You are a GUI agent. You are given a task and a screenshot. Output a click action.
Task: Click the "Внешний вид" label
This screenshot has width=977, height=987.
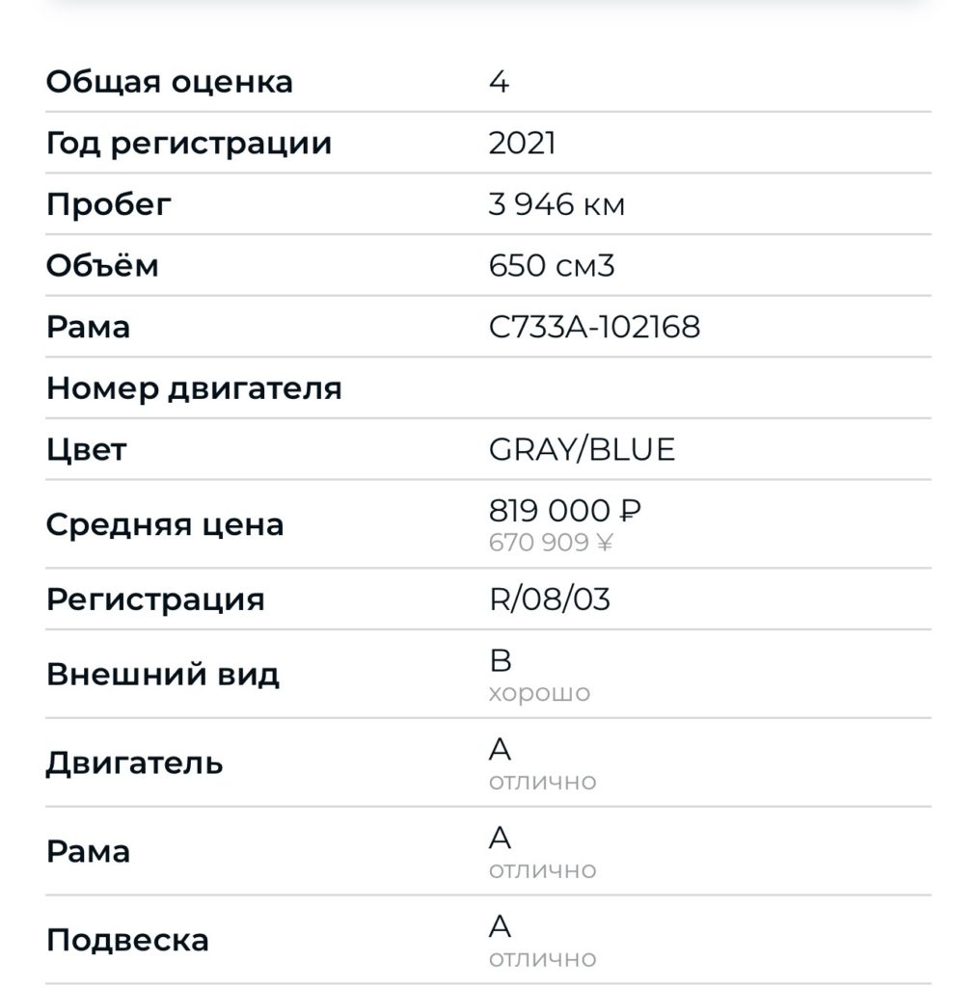[162, 674]
